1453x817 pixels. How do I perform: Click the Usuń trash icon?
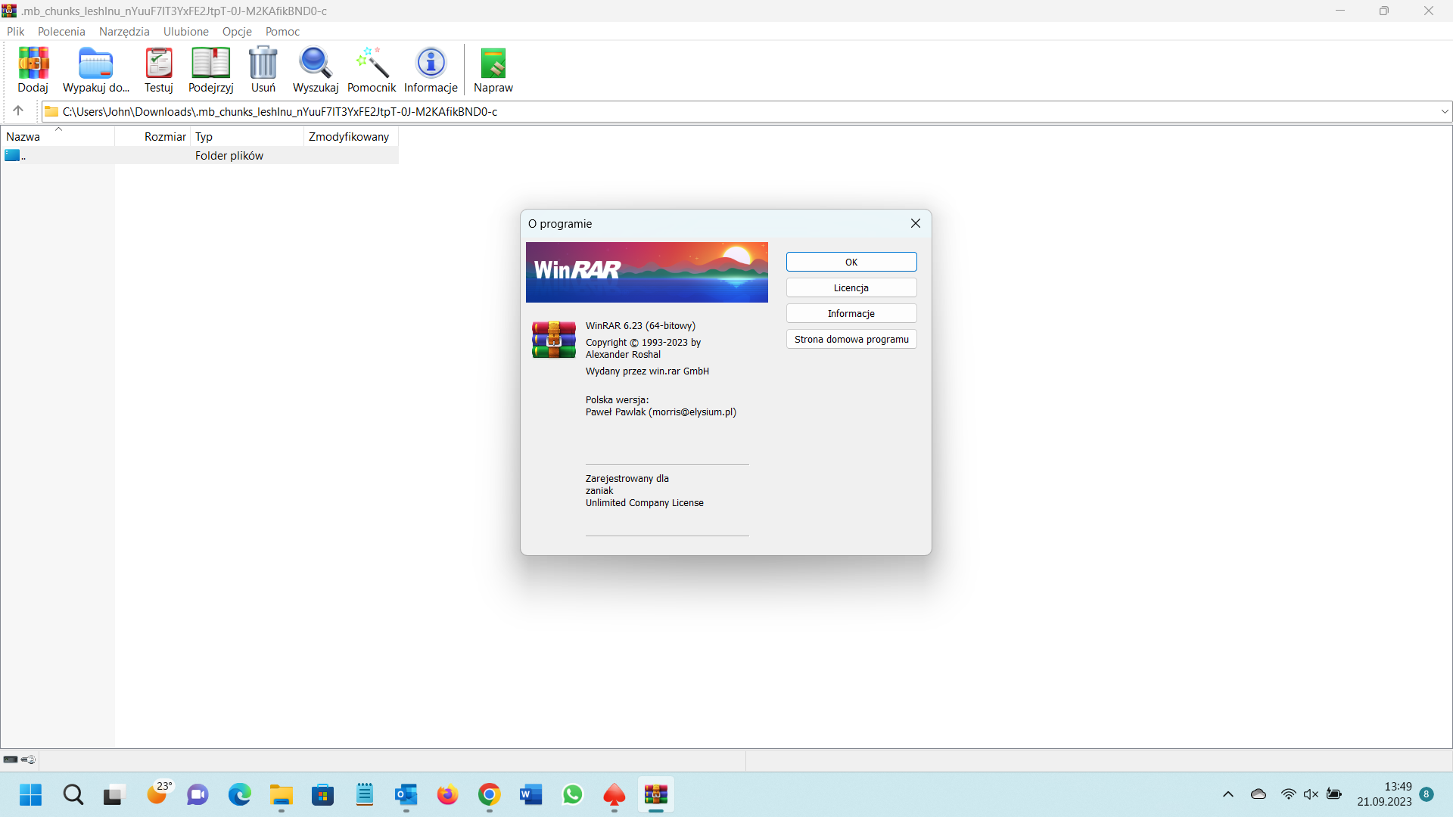point(263,70)
